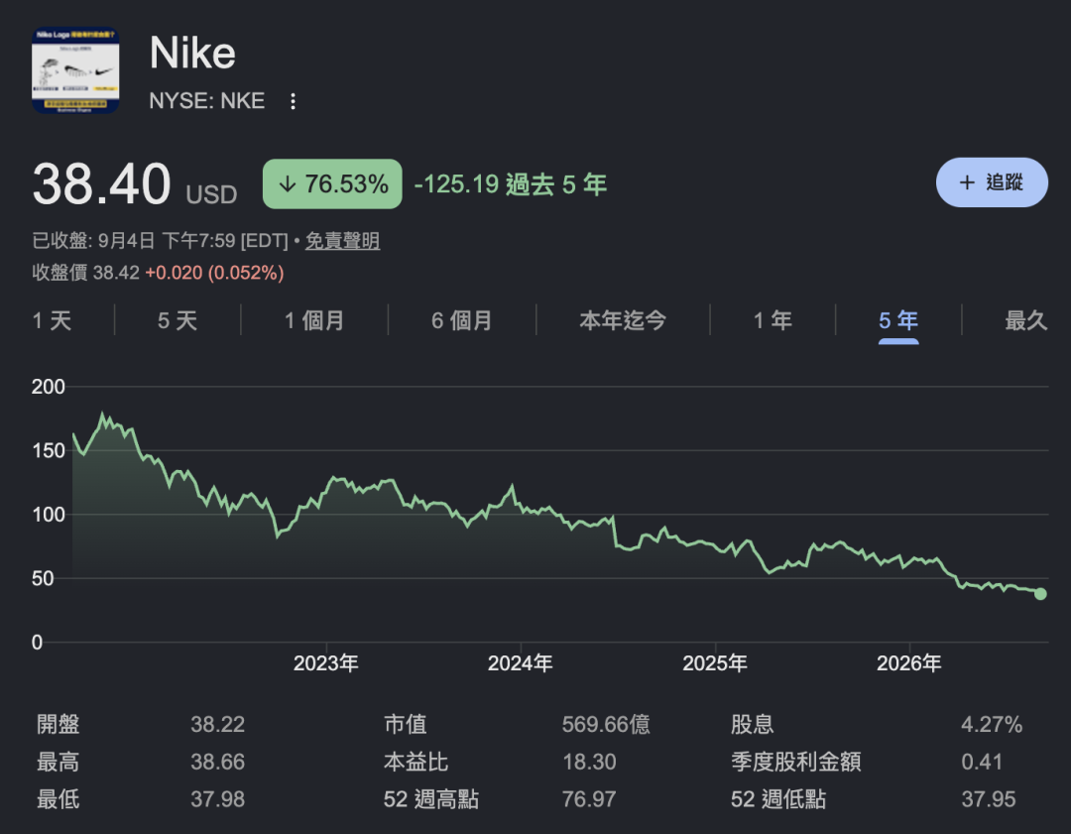Image resolution: width=1071 pixels, height=834 pixels.
Task: Click the green endpoint dot on chart
Action: (1040, 594)
